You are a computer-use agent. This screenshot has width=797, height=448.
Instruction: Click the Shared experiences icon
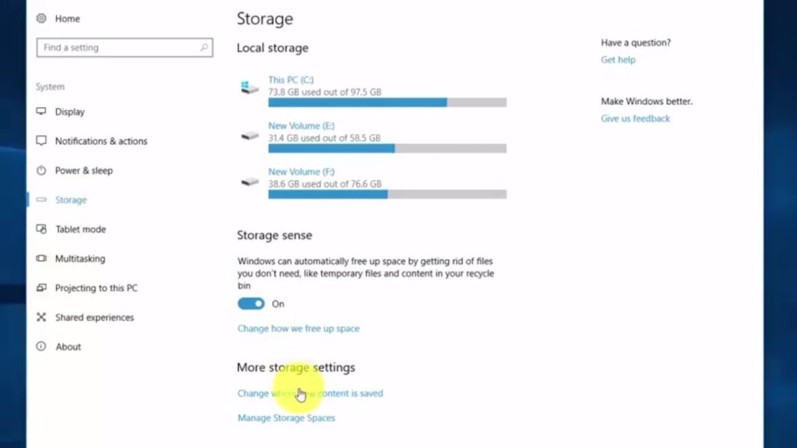41,317
